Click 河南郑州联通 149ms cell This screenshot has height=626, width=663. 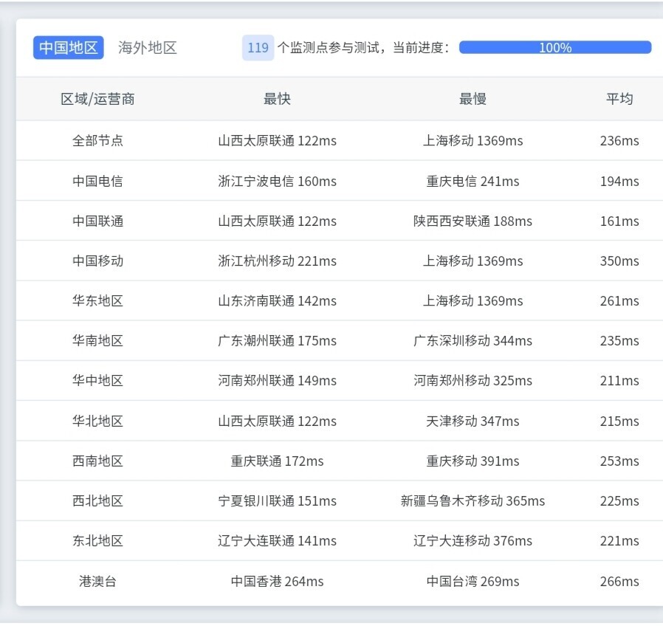coord(277,380)
